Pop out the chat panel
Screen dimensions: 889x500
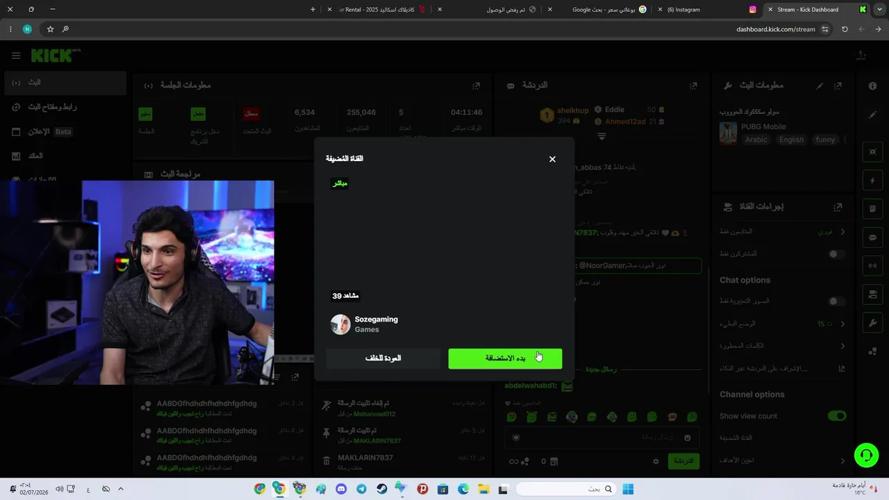693,85
